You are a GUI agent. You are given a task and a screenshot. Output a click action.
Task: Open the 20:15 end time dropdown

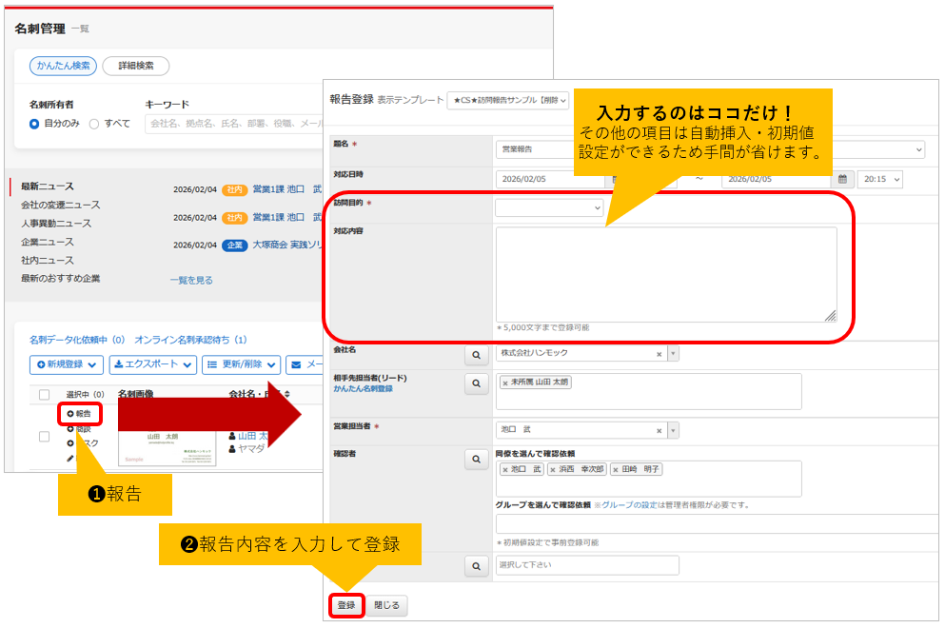879,179
